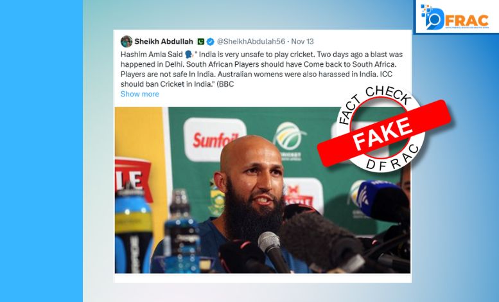Open Sheikh Abdullah's profile avatar
This screenshot has width=499, height=302.
point(127,41)
